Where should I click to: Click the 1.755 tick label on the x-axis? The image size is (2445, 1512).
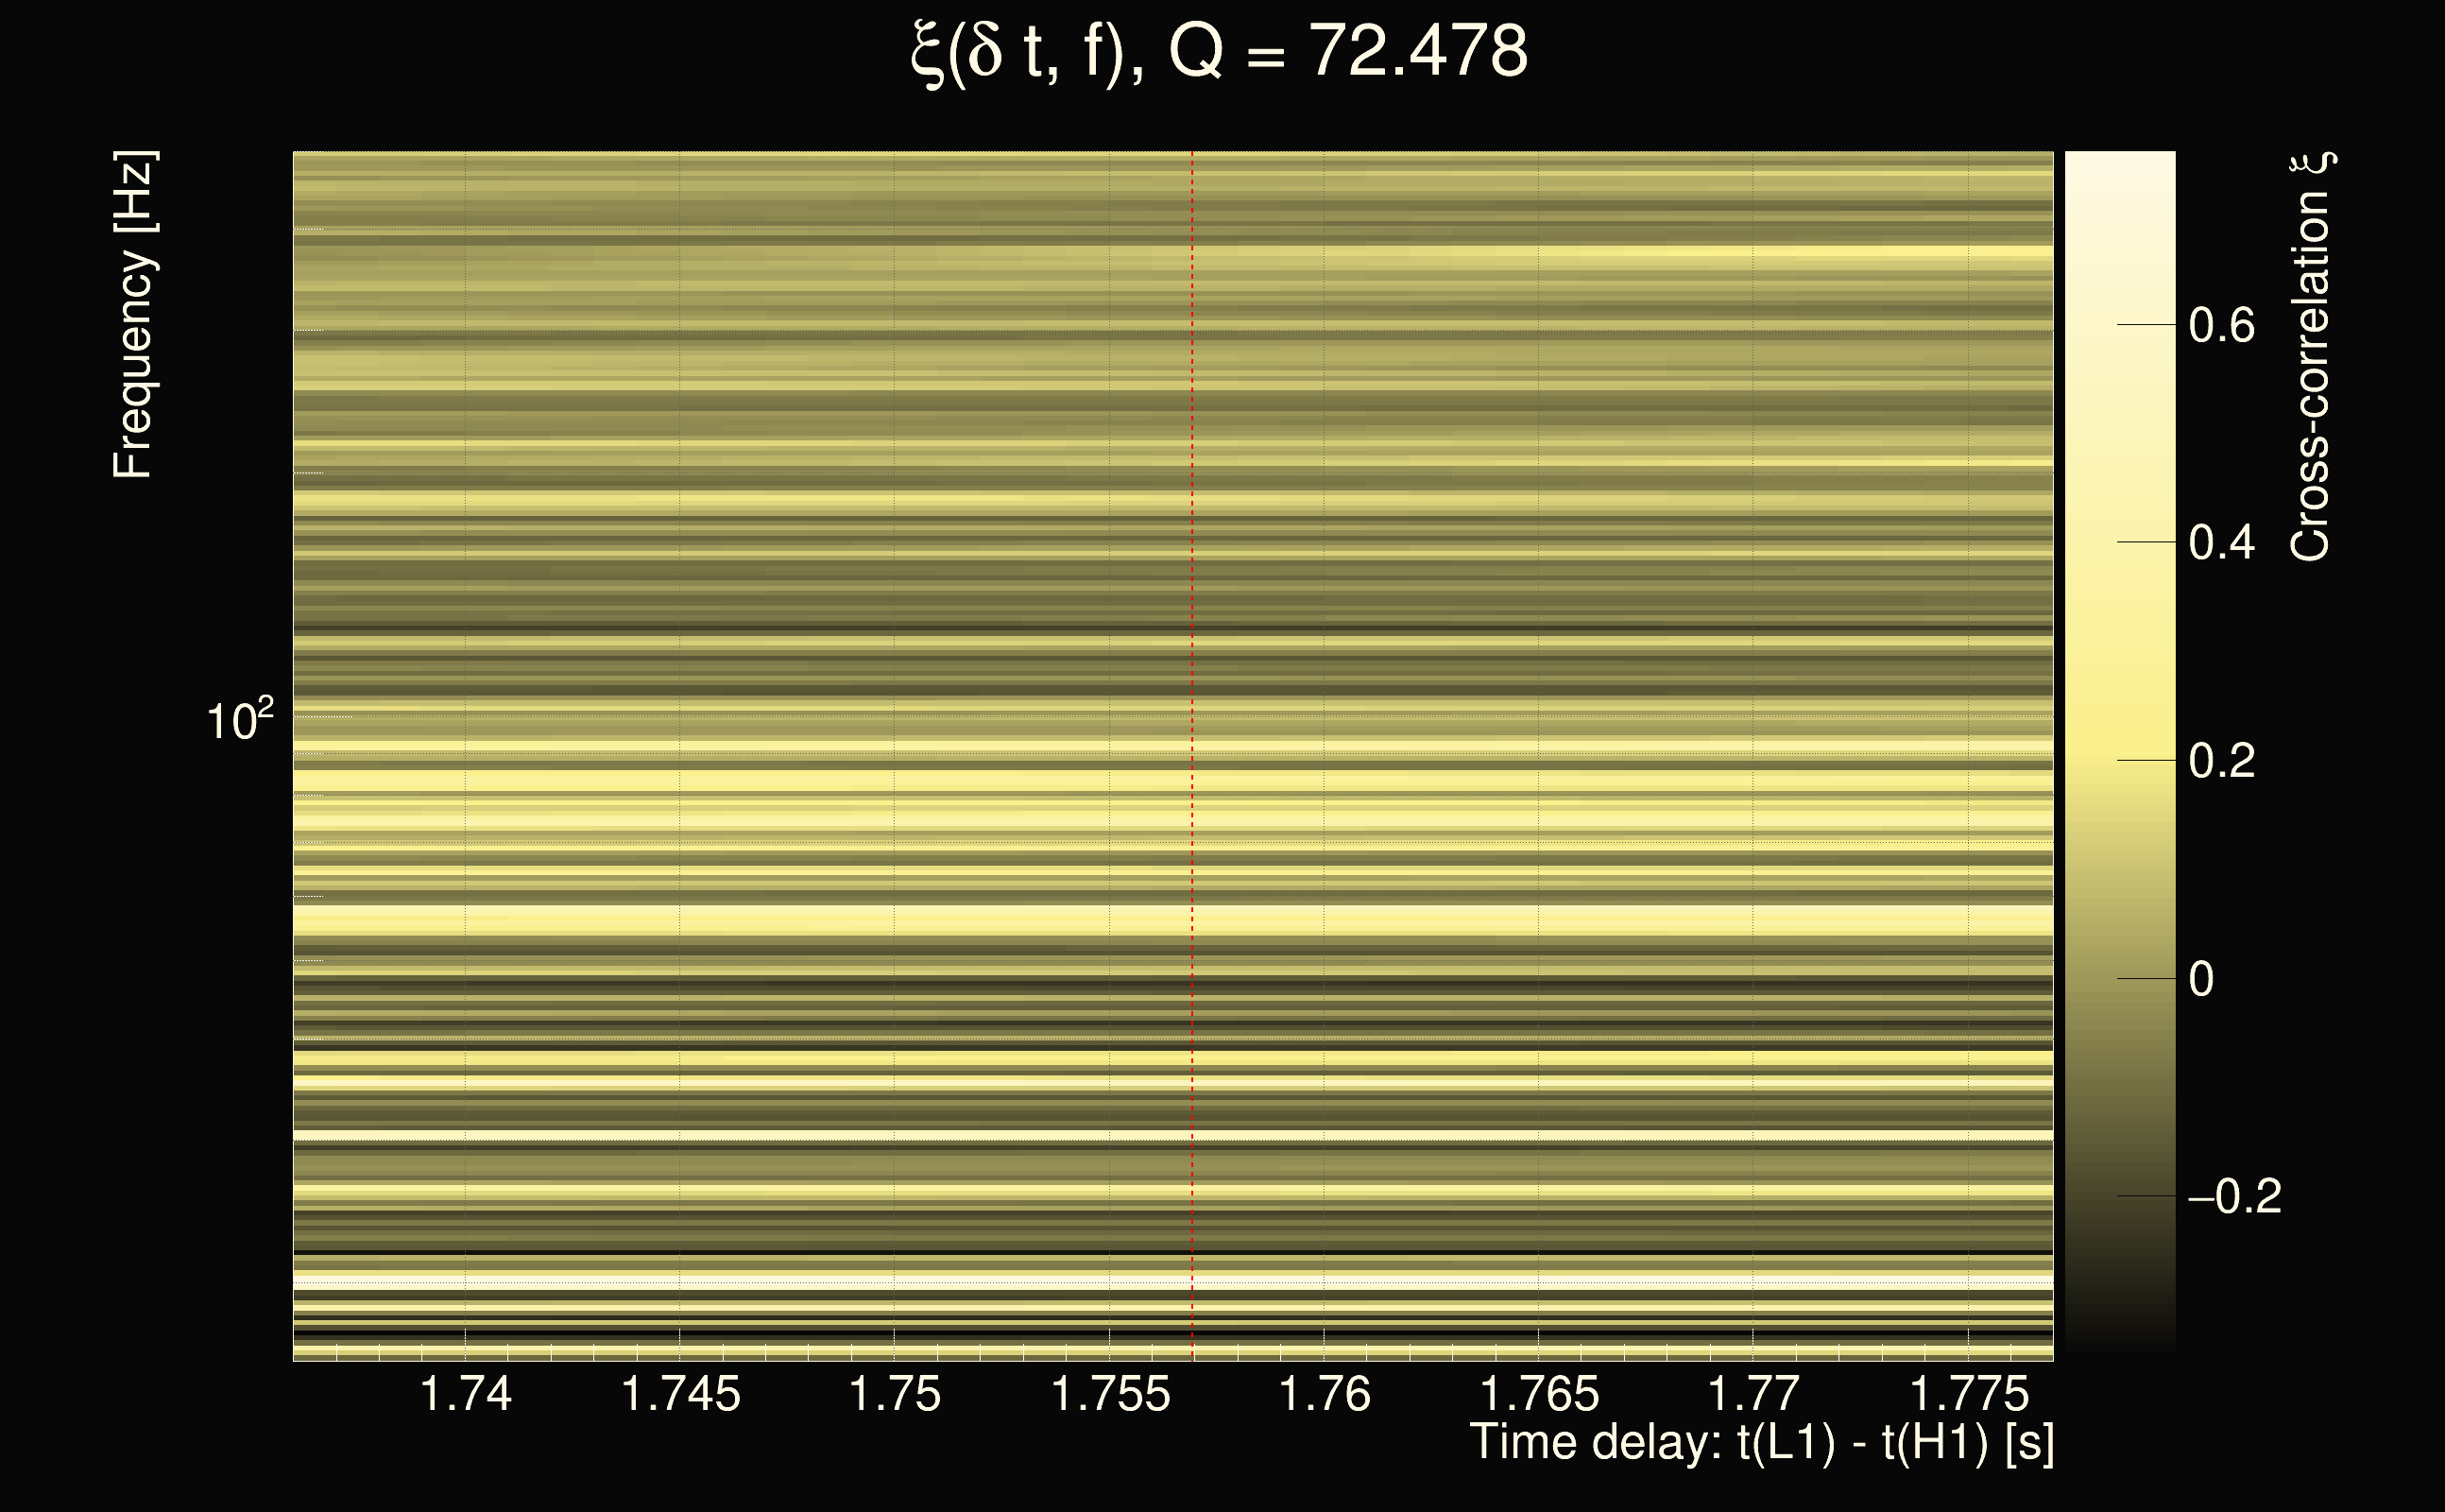(1109, 1394)
